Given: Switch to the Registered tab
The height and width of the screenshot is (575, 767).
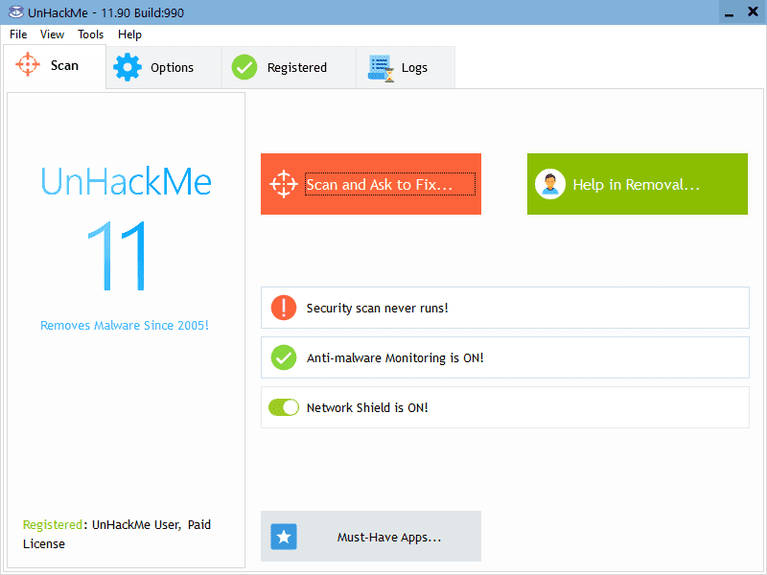Looking at the screenshot, I should (x=290, y=67).
